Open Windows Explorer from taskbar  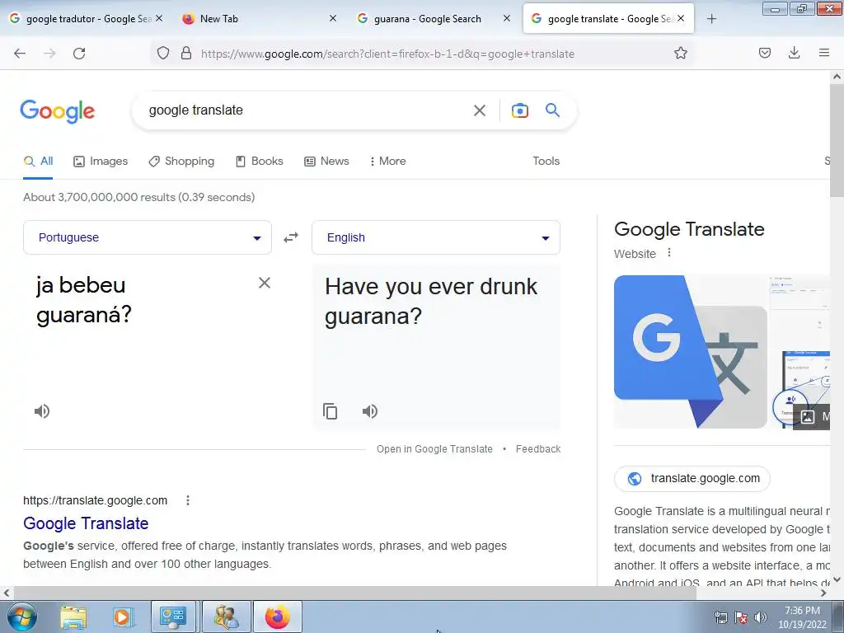pos(73,617)
